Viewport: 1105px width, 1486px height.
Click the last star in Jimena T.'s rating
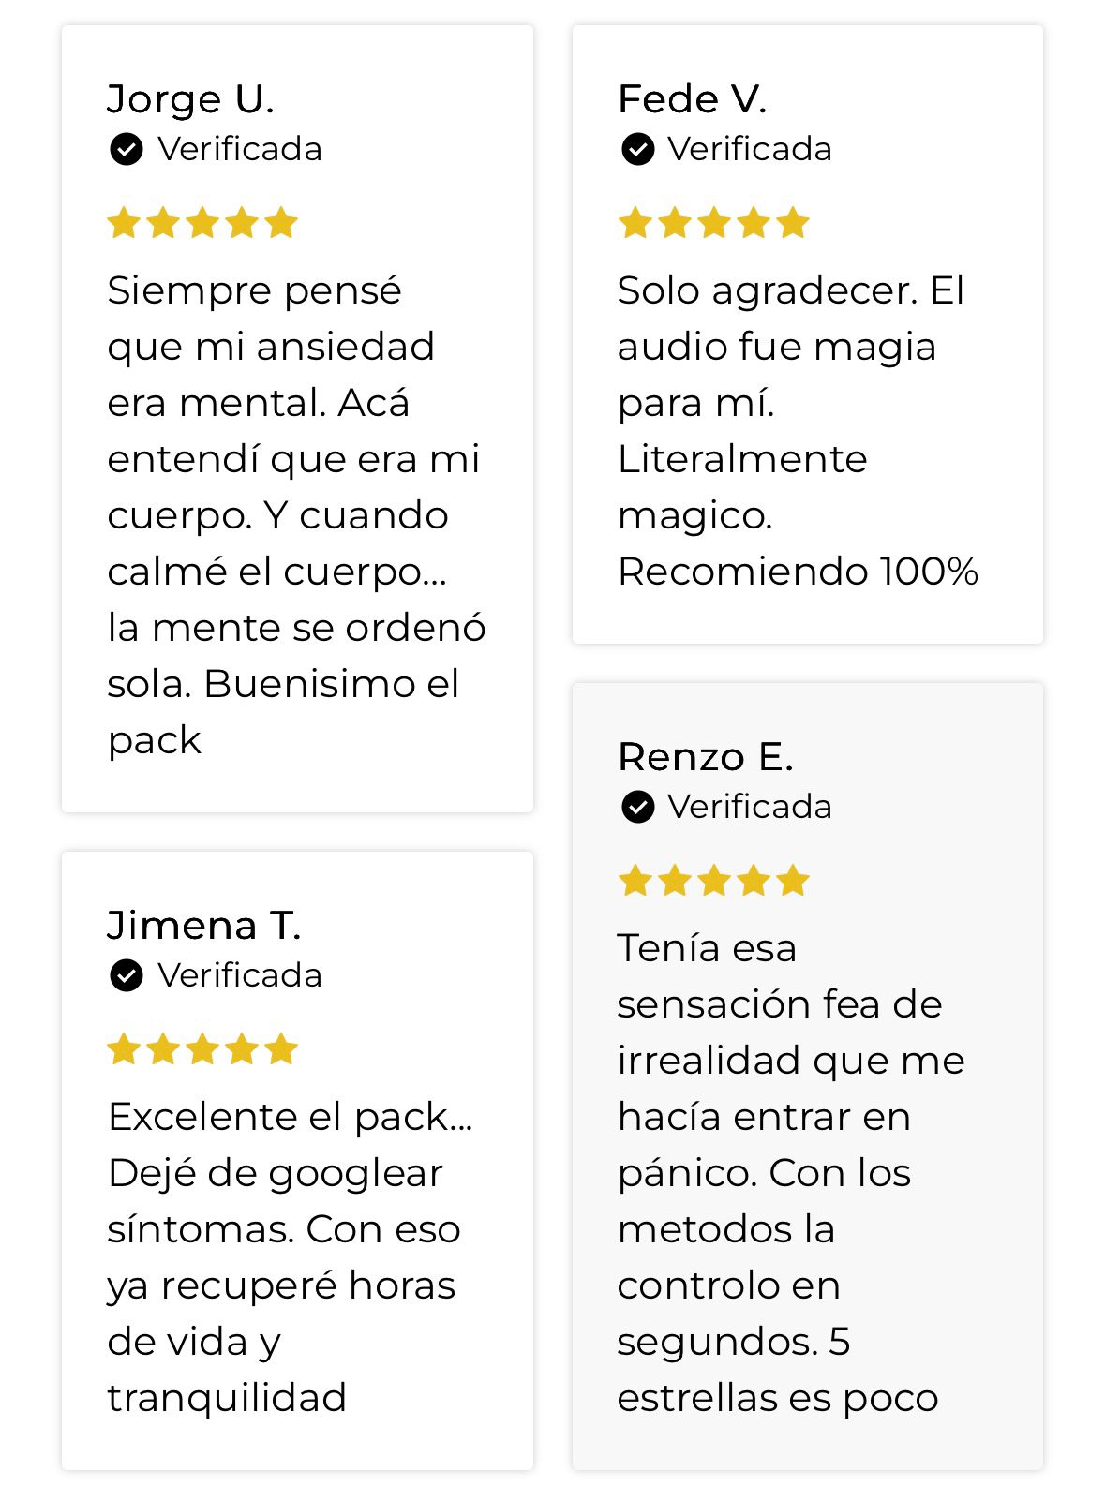click(280, 1050)
